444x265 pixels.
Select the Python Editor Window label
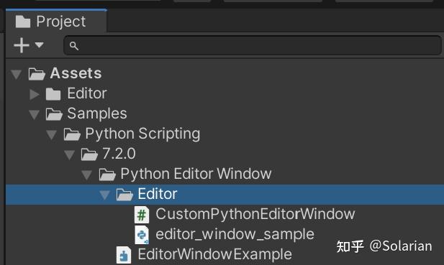tap(196, 174)
